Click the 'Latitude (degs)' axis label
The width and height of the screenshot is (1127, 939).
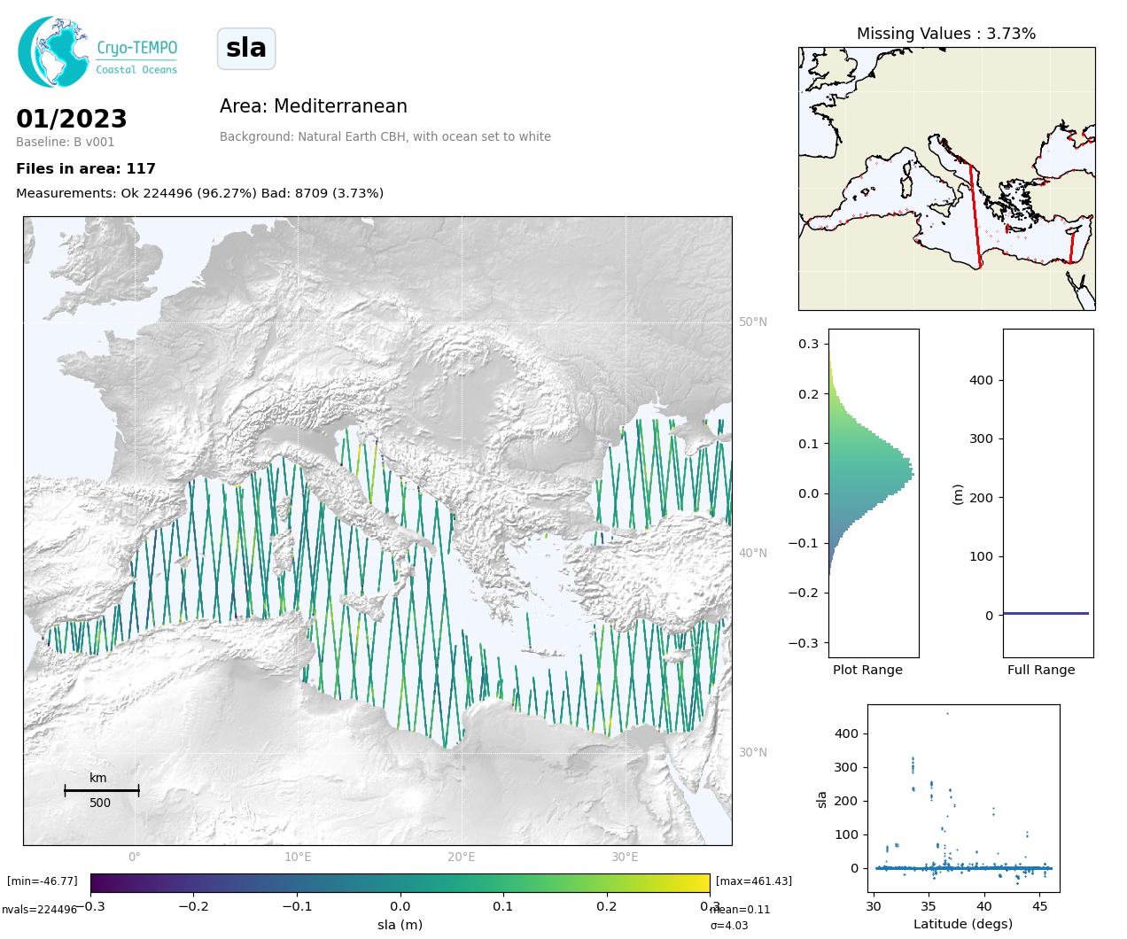(x=963, y=924)
